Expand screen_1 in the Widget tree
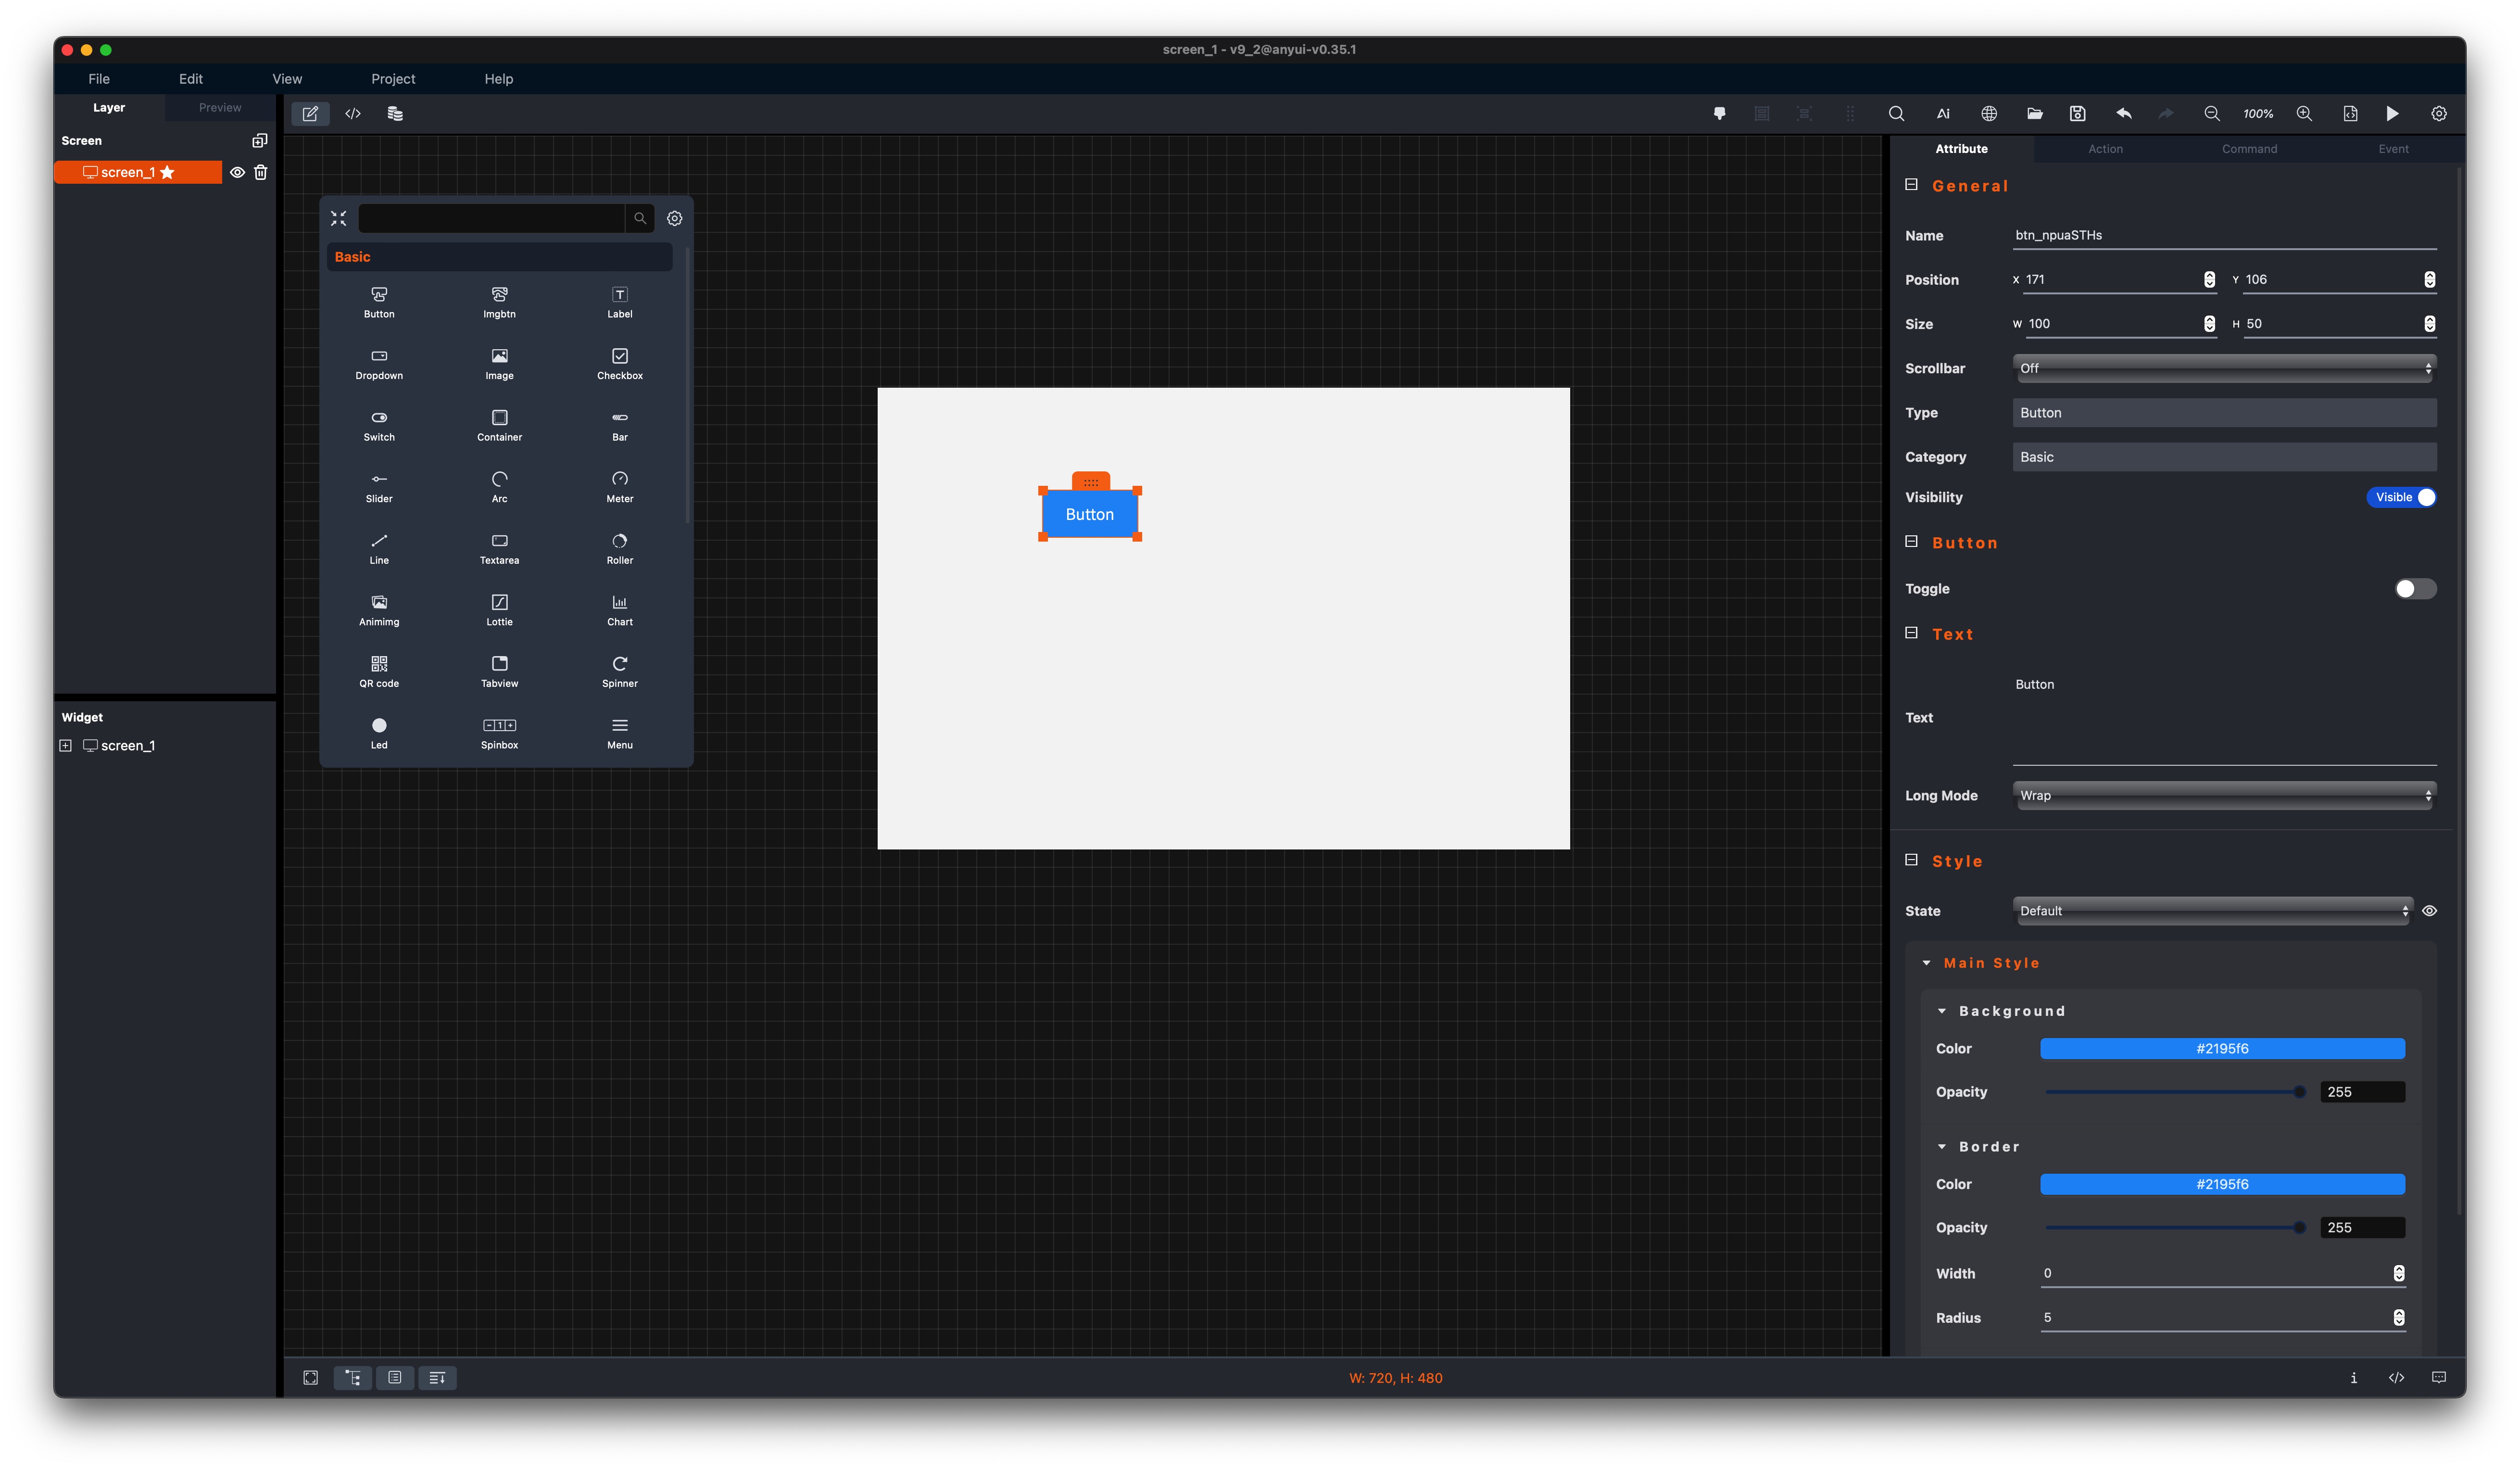2520x1469 pixels. coord(66,746)
